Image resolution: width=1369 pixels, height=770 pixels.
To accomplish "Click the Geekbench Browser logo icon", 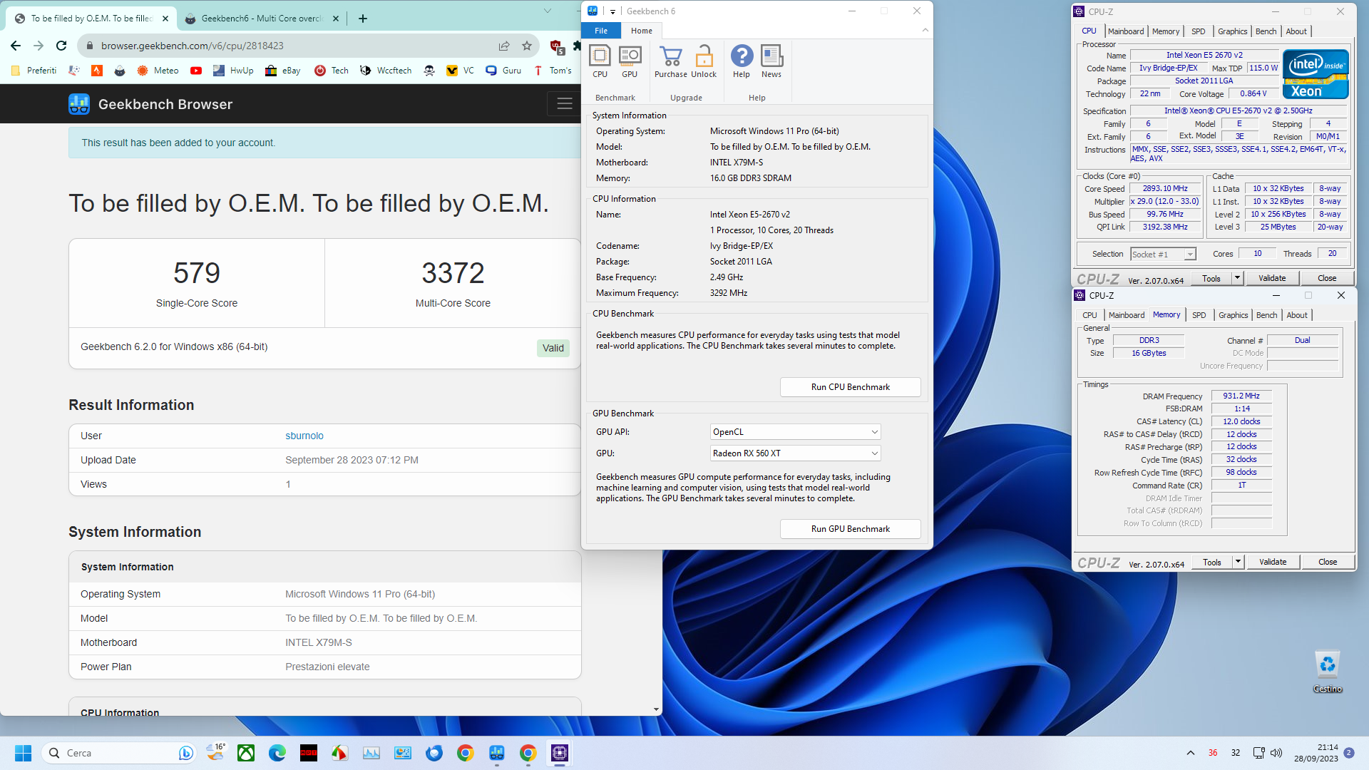I will [x=79, y=104].
